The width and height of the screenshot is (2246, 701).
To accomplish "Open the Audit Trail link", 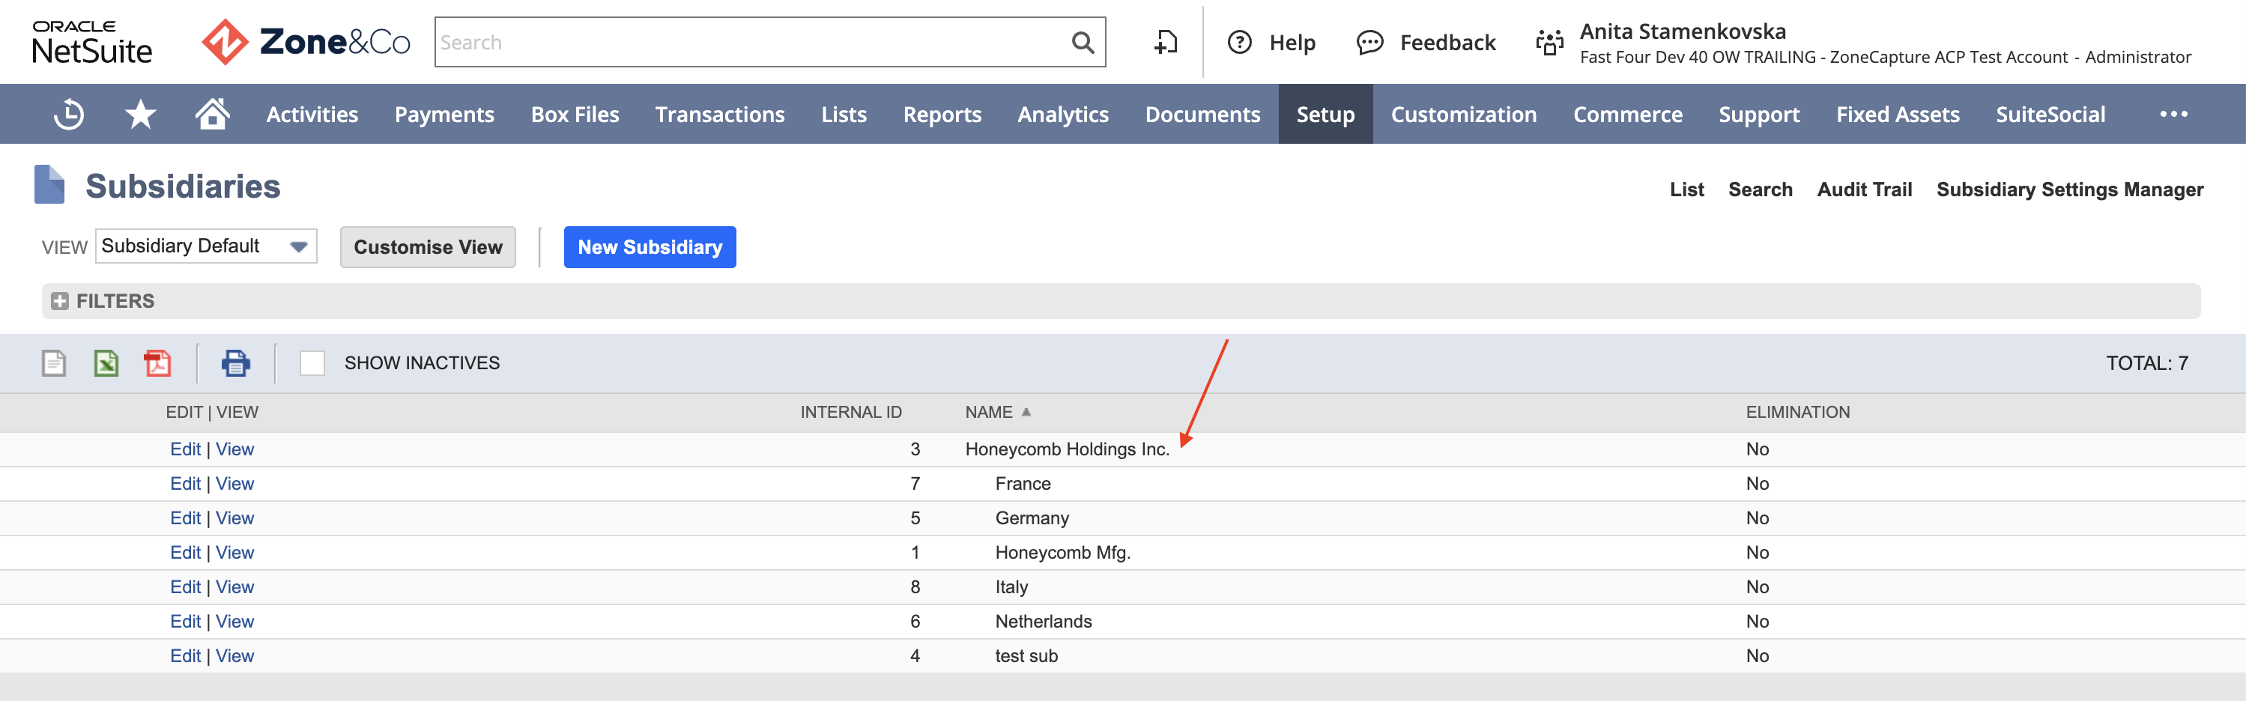I will pos(1864,189).
